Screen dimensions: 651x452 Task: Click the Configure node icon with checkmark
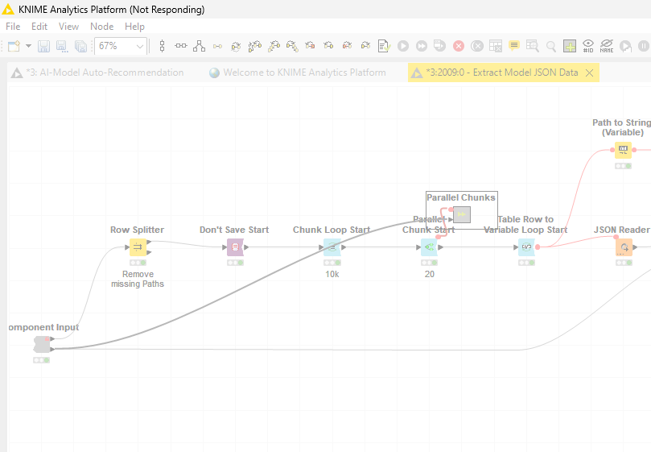[x=384, y=46]
